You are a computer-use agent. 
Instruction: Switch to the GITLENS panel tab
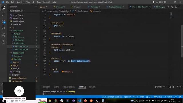(92, 87)
